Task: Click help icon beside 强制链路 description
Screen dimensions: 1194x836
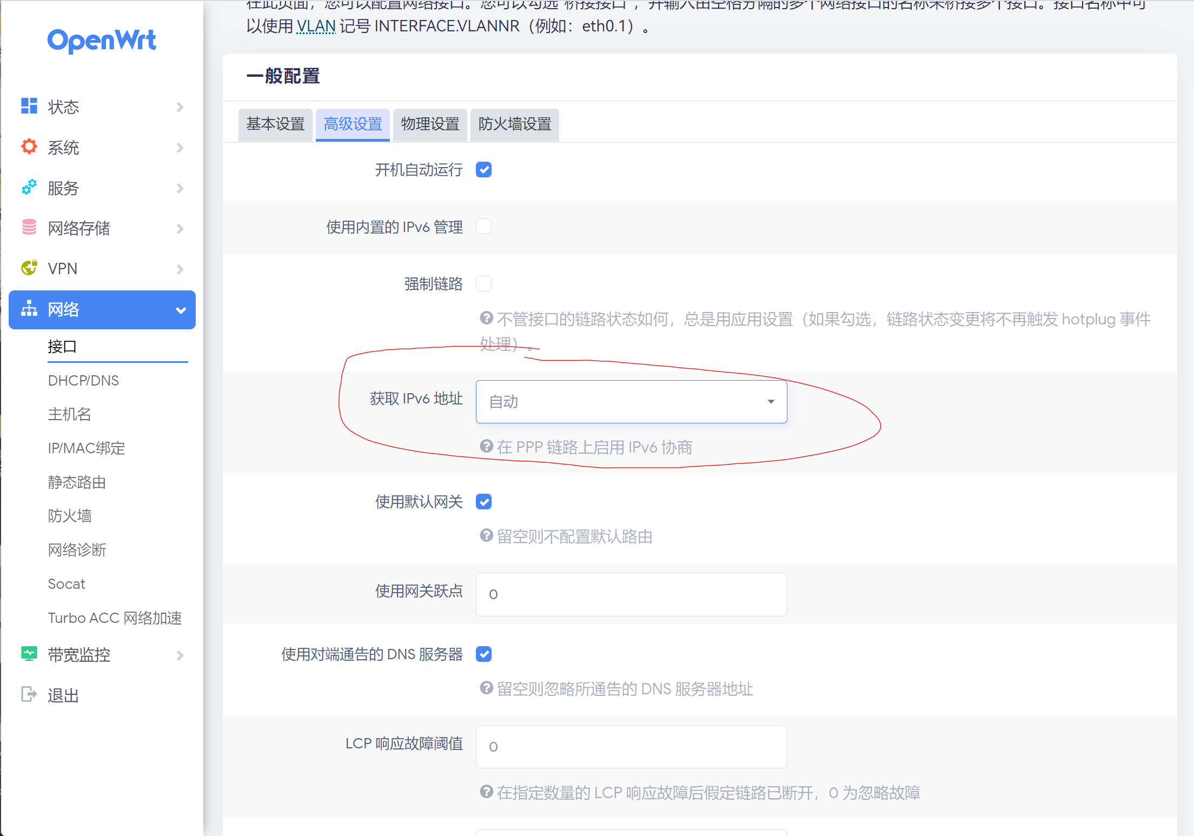Action: pos(486,318)
